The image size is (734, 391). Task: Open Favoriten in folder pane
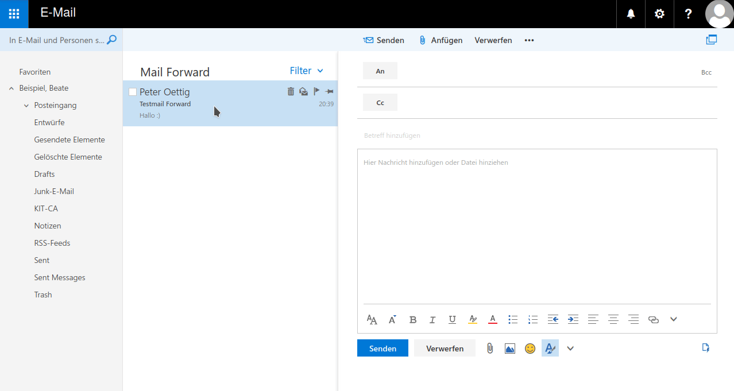(x=35, y=72)
